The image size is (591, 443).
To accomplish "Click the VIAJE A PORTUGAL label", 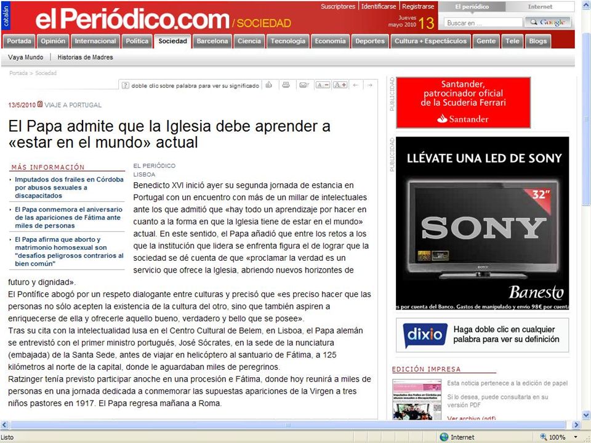I will coord(73,105).
